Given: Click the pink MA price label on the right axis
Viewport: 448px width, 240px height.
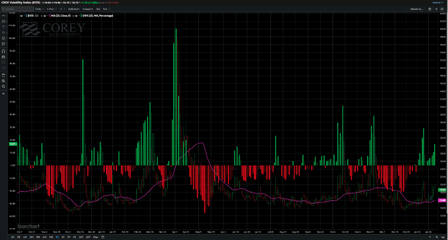Looking at the screenshot, I should coord(443,200).
